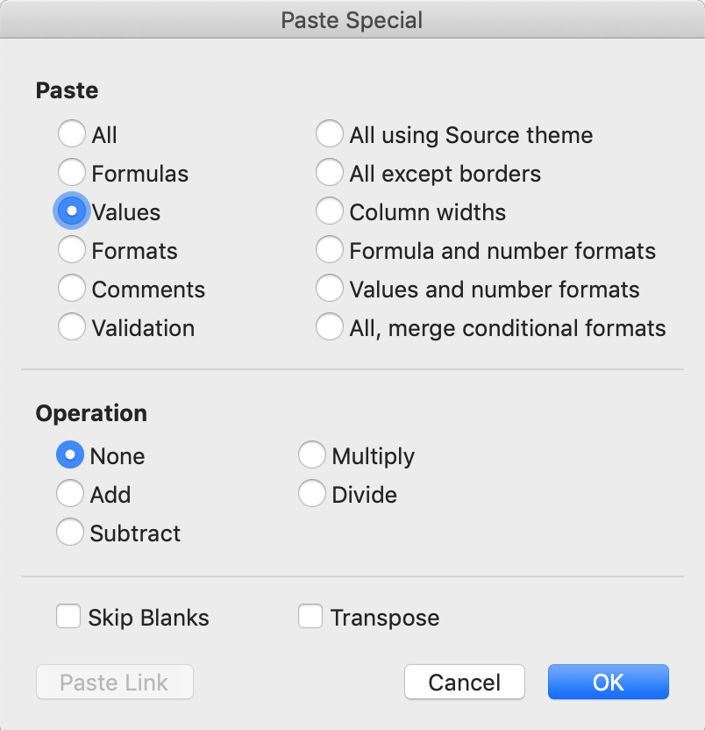
Task: Choose All using Source theme
Action: [x=330, y=135]
